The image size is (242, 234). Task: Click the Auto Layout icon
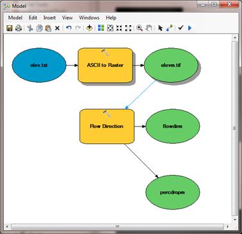[x=101, y=28]
